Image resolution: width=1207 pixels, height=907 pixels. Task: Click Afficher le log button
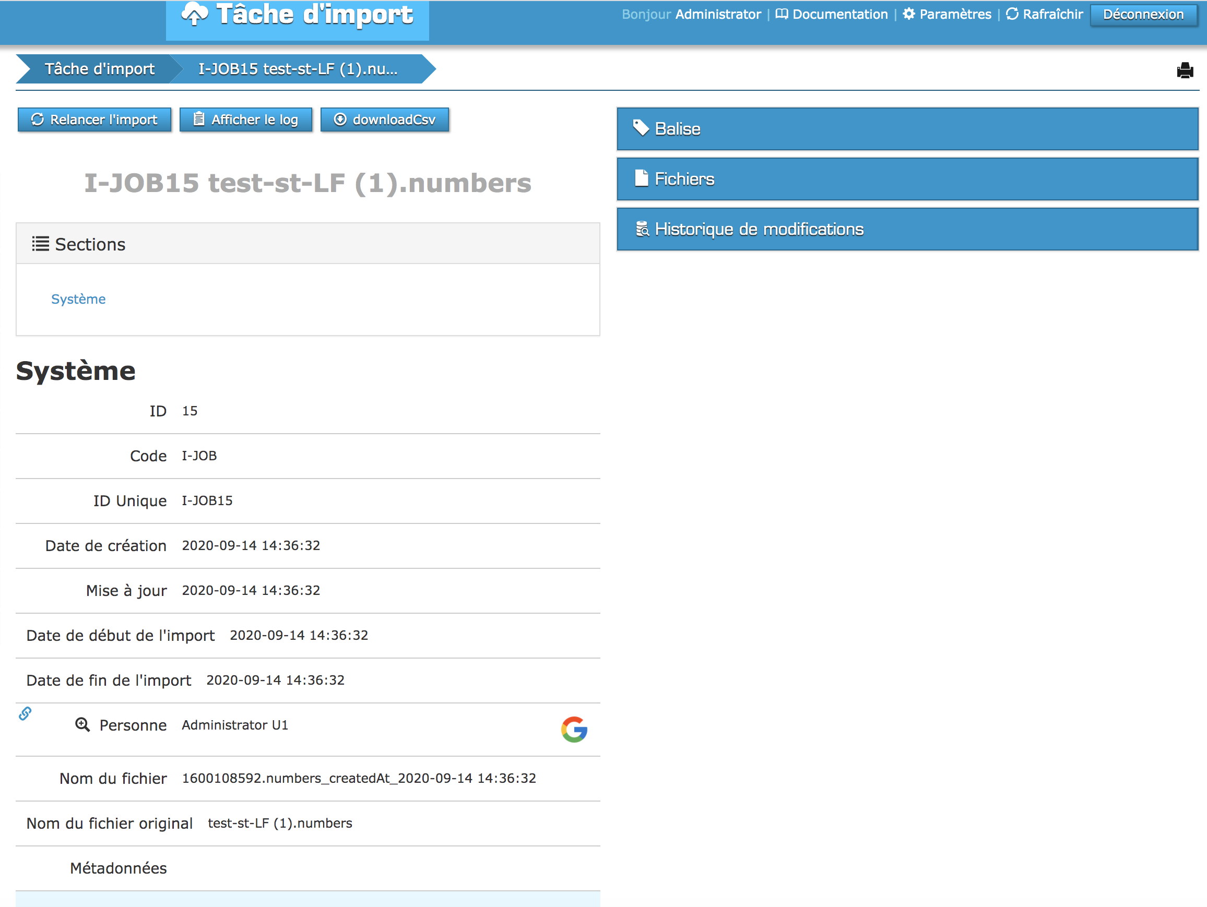[x=246, y=120]
